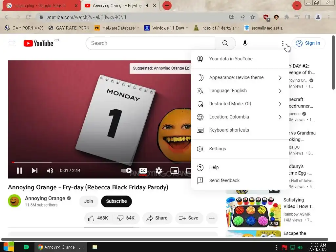Bookmark this page with star icon

[253, 17]
